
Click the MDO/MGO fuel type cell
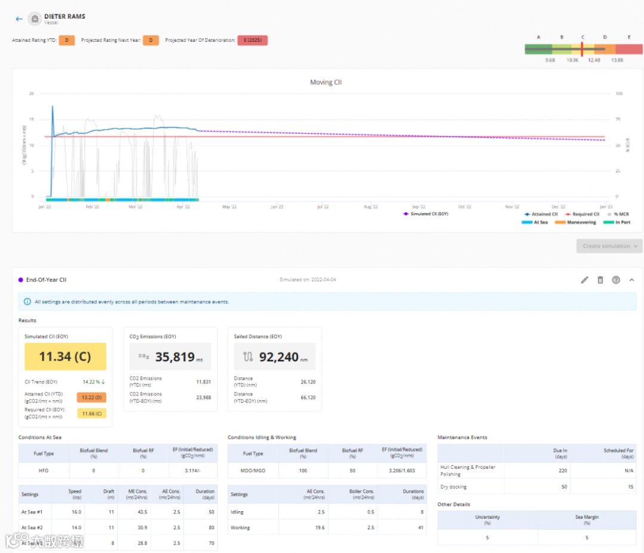click(x=253, y=471)
